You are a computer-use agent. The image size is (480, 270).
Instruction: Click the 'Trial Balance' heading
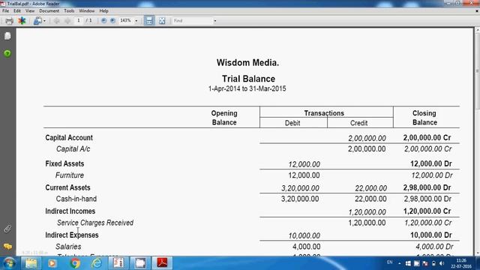pos(248,79)
